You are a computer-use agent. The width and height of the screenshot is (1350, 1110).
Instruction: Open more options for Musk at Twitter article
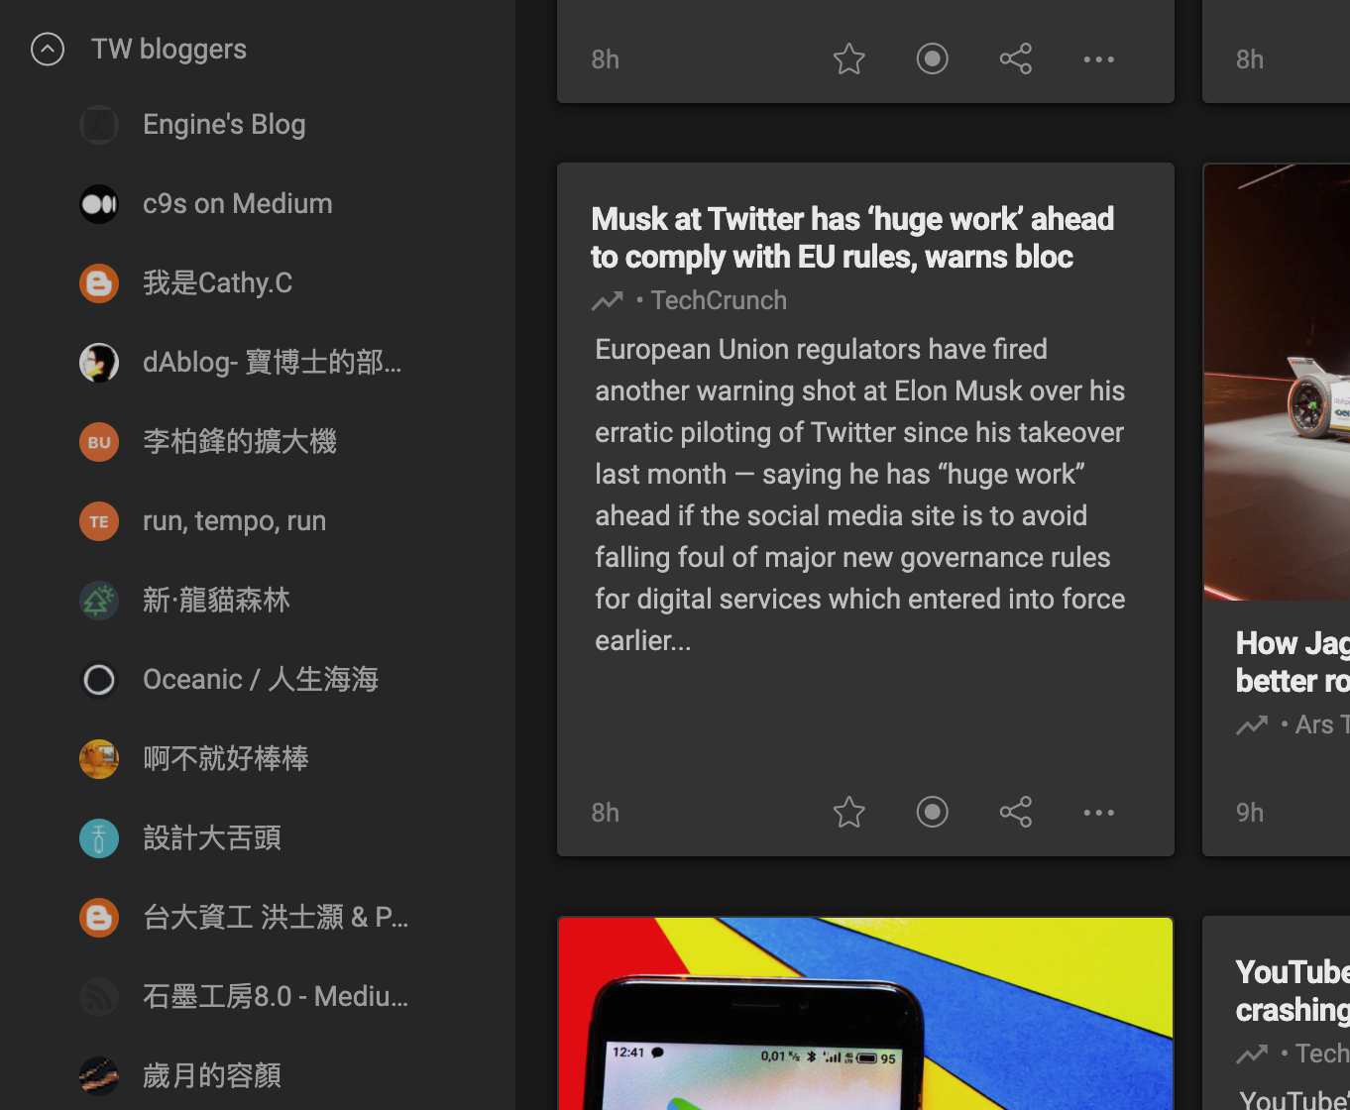[x=1099, y=813]
